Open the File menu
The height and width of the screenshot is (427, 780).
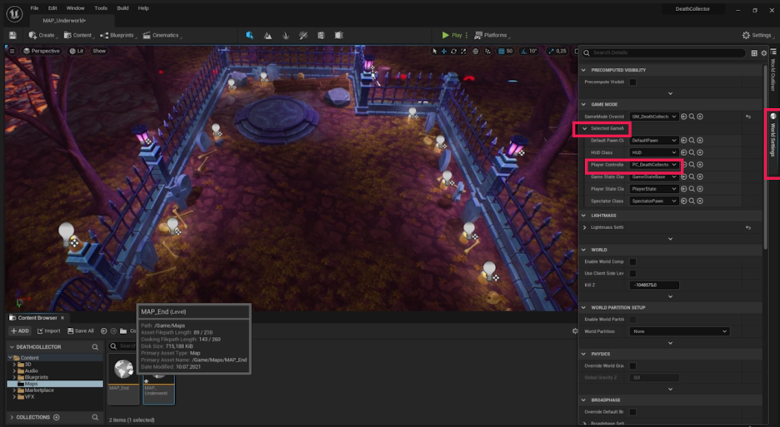pos(34,8)
